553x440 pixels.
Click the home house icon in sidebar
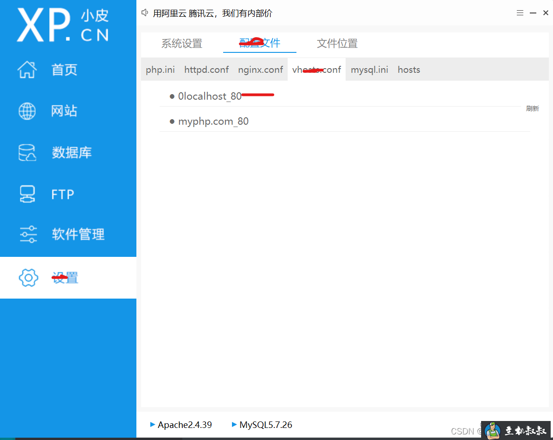pos(27,70)
